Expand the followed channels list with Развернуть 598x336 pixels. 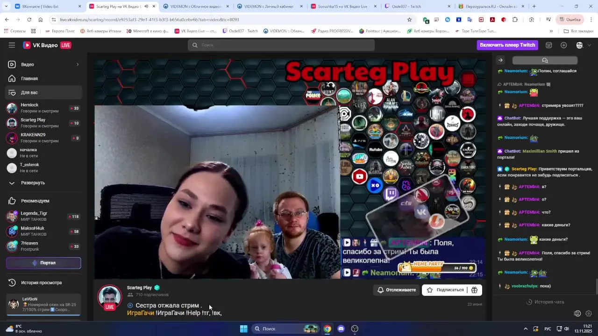tap(43, 183)
